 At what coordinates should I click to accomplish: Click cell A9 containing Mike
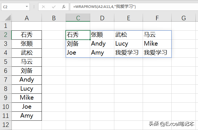[x=27, y=98]
